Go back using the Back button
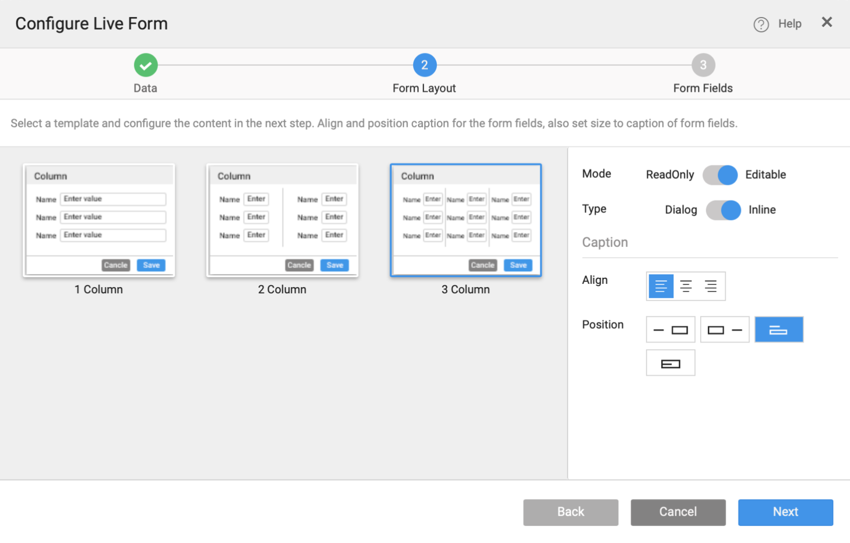The height and width of the screenshot is (543, 850). (571, 512)
